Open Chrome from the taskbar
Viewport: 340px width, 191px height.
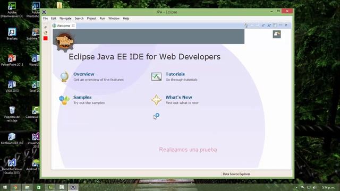coord(15,187)
